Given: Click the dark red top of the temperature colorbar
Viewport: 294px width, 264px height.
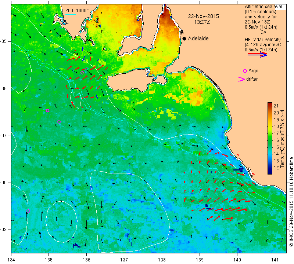Looking at the screenshot, I should 270,104.
